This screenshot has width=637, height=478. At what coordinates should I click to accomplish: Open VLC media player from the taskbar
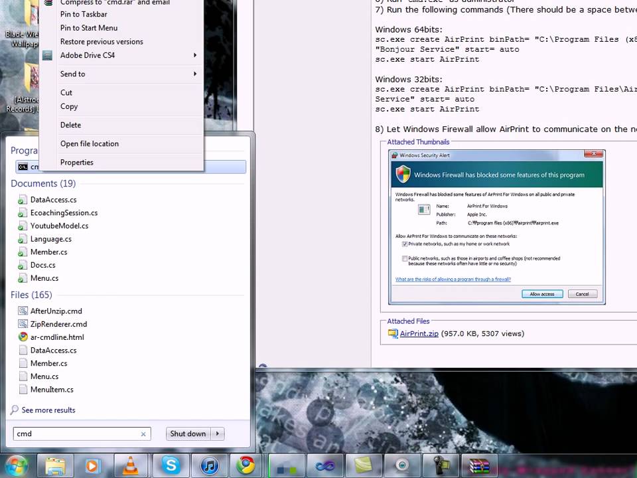(131, 465)
